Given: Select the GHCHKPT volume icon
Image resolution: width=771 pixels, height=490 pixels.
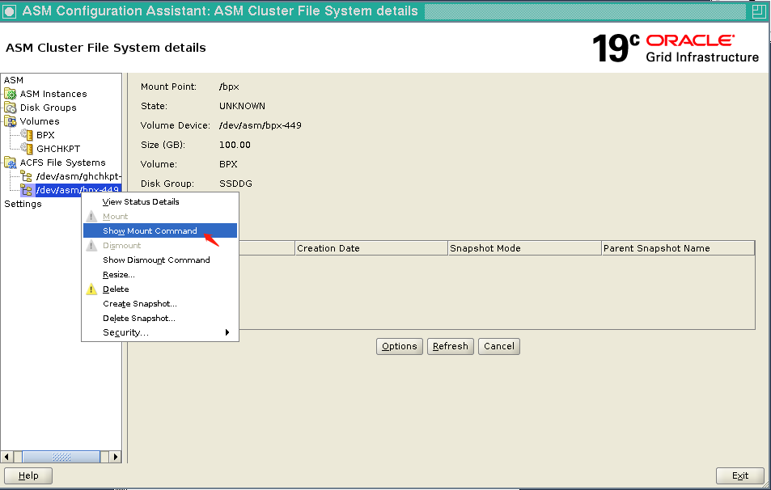Looking at the screenshot, I should (x=27, y=148).
